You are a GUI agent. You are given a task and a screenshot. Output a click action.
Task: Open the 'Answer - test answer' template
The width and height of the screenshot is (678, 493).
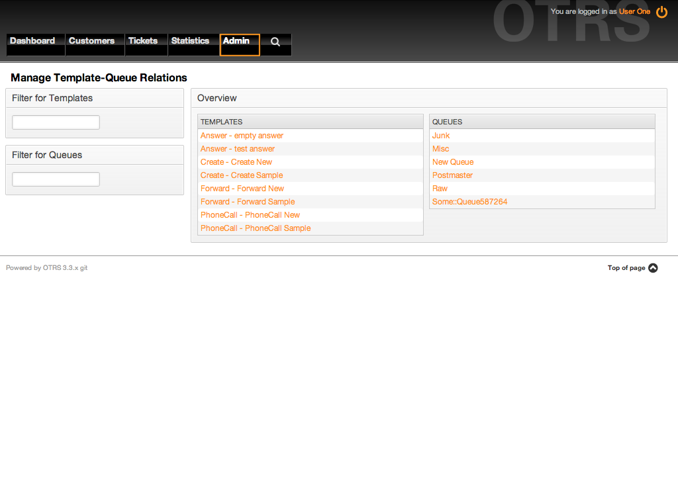coord(238,149)
